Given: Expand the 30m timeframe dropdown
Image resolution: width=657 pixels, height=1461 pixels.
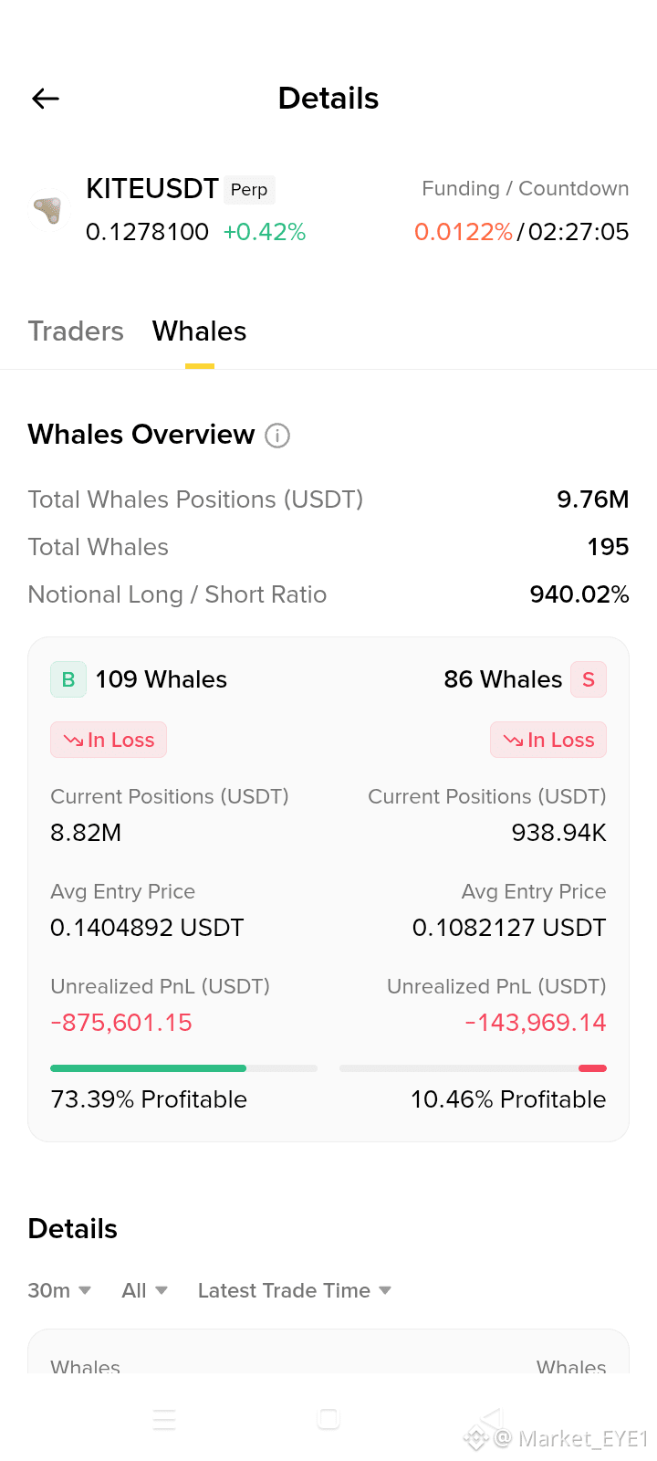Looking at the screenshot, I should (59, 1290).
